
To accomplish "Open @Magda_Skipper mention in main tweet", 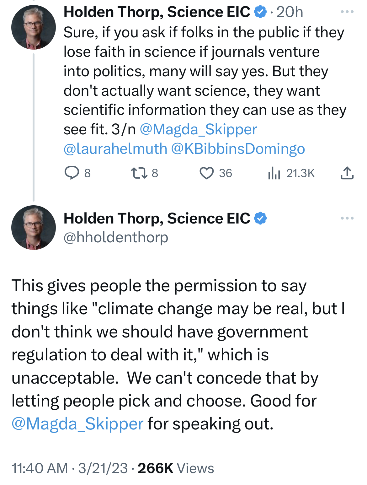I will pos(77,424).
